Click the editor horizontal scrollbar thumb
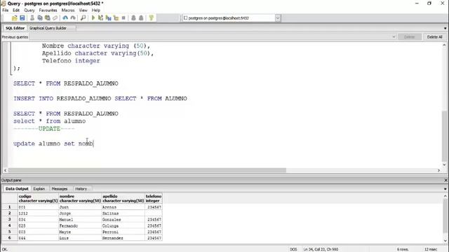Image resolution: width=449 pixels, height=252 pixels. pyautogui.click(x=147, y=170)
